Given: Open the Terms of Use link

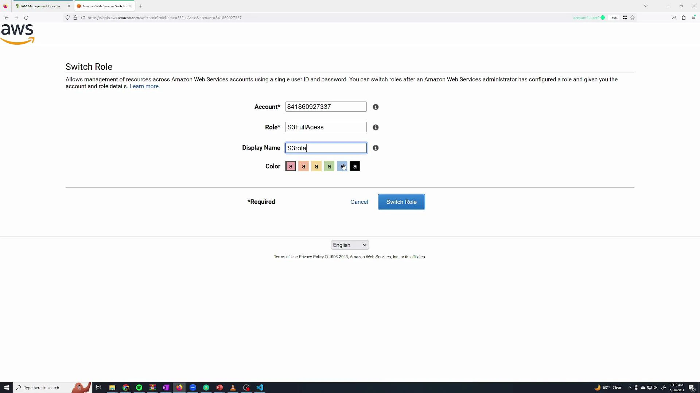Looking at the screenshot, I should (x=285, y=257).
